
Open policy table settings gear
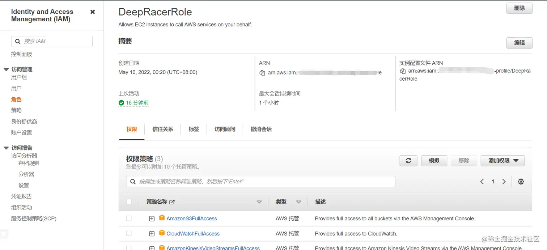pyautogui.click(x=521, y=182)
